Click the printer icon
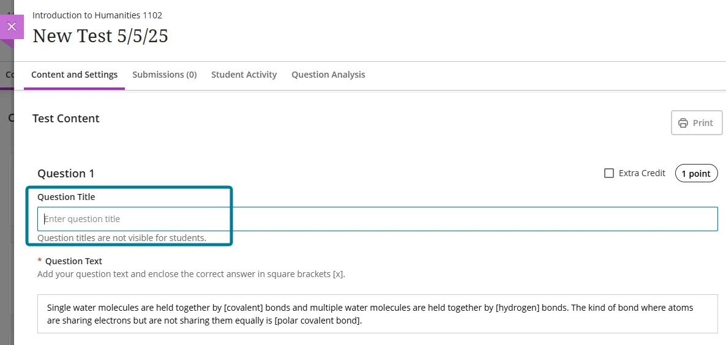Viewport: 726px width, 345px height. pos(683,123)
